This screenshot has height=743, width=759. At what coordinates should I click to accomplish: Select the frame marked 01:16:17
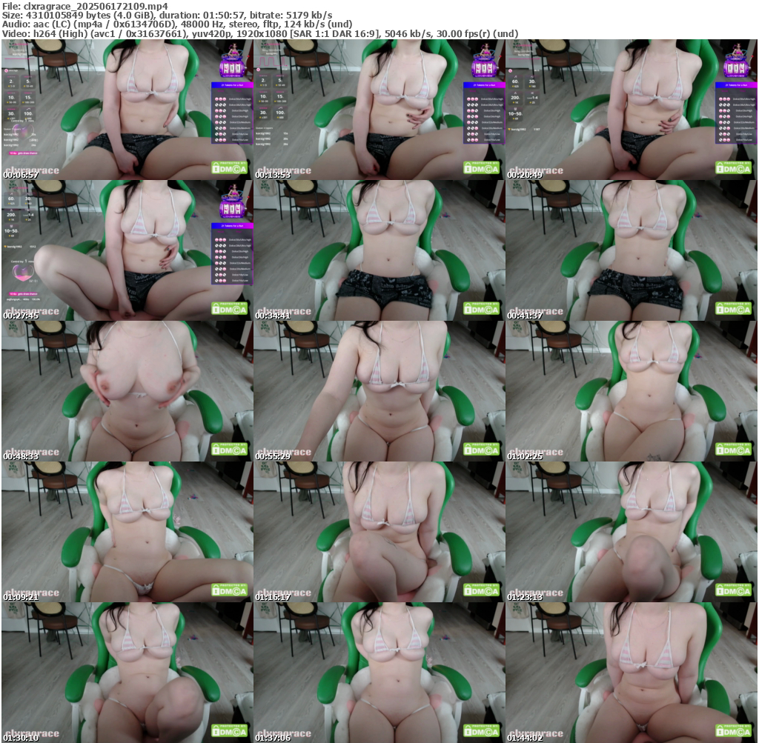click(379, 532)
